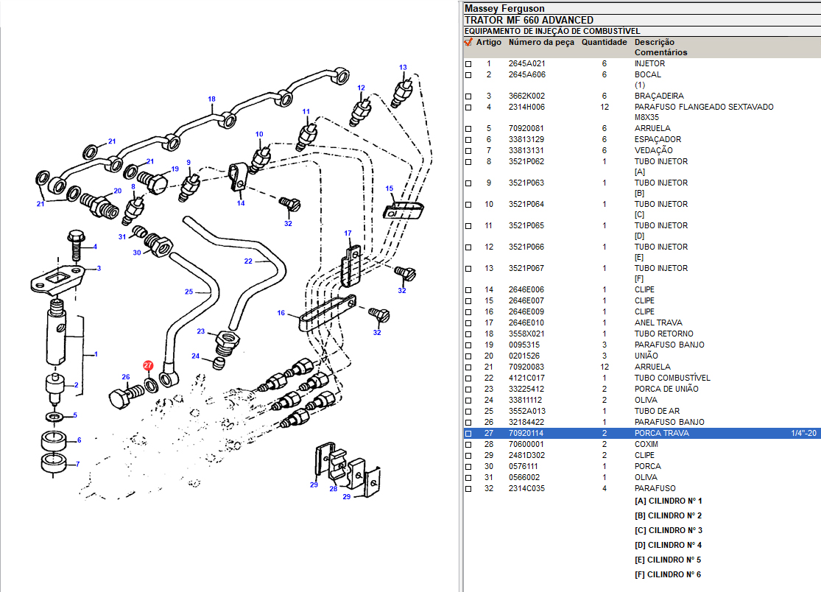Select part number 0095315
Screen dimensions: 821x592
pos(524,345)
